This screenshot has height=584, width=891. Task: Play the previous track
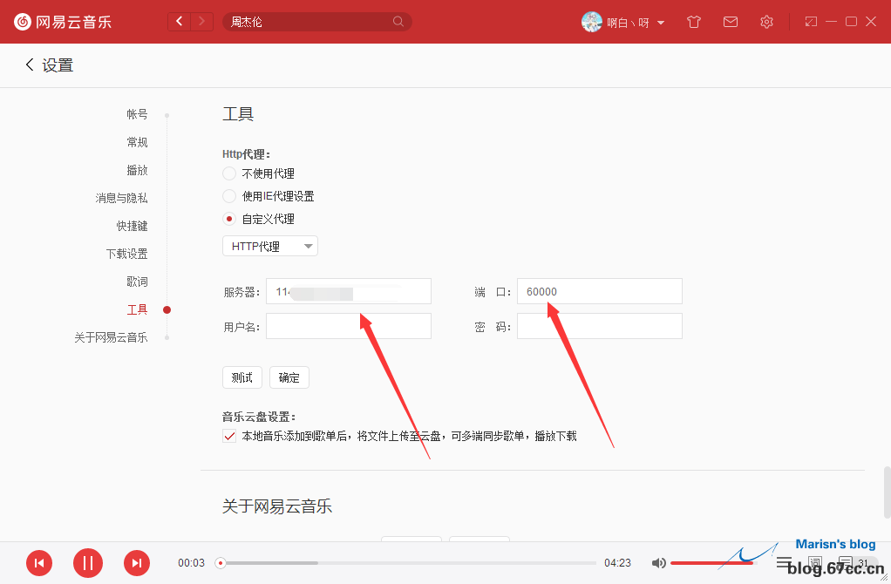tap(39, 563)
